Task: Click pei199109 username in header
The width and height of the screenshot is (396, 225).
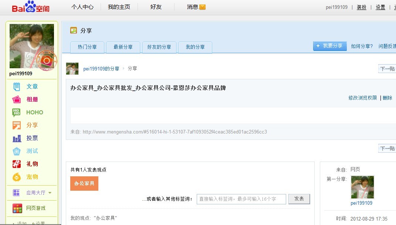Action: coord(336,7)
